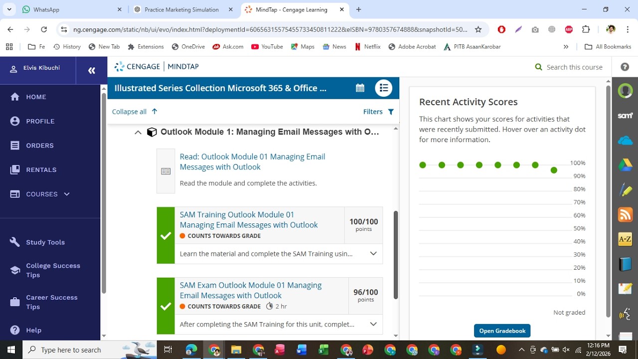Bookmark this page with star icon
Viewport: 638px width, 359px height.
tap(478, 29)
